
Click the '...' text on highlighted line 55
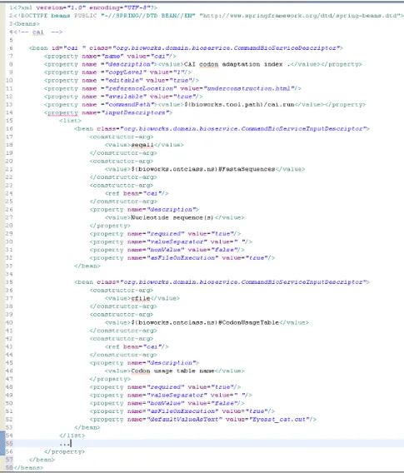point(64,444)
